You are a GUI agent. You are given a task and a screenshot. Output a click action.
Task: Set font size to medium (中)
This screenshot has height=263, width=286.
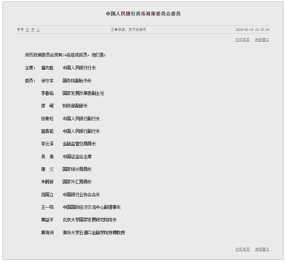33,30
